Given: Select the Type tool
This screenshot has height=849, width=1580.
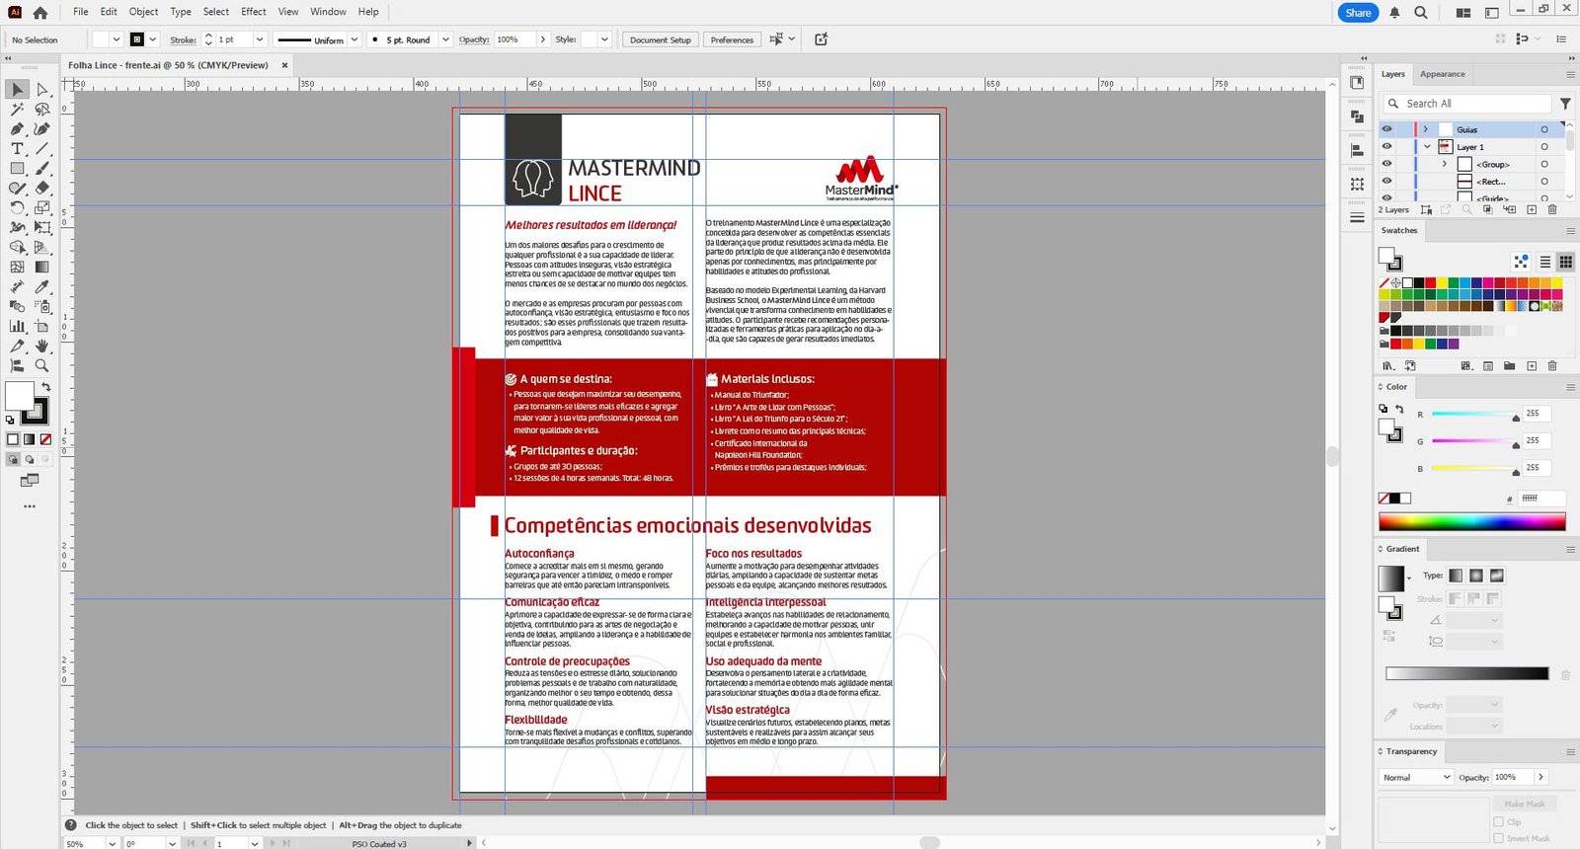Looking at the screenshot, I should click(17, 149).
